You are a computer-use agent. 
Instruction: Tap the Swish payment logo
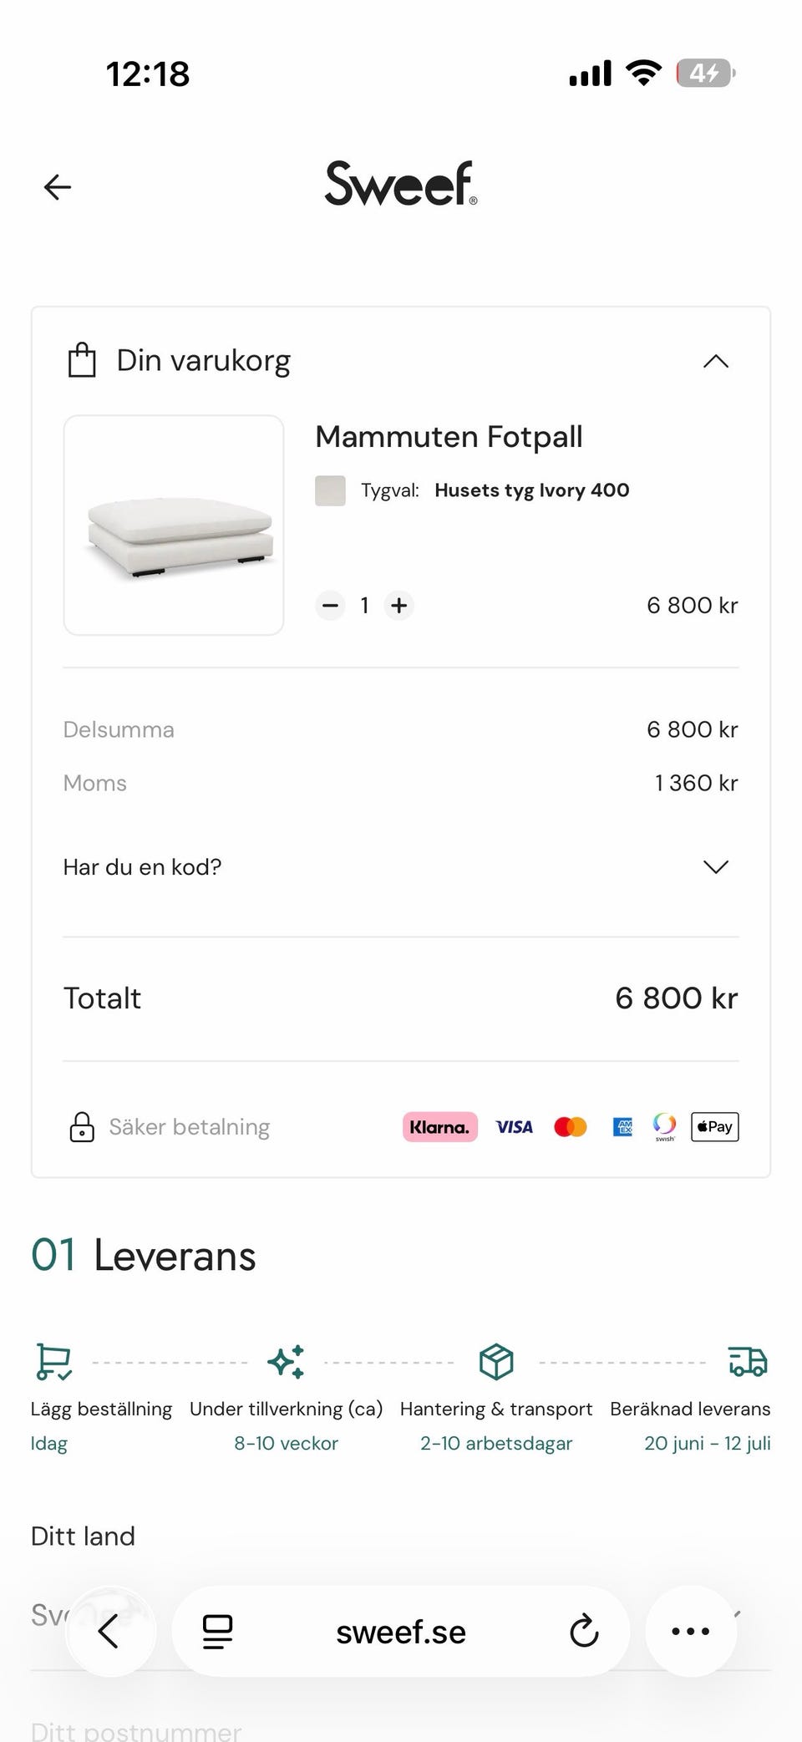pos(665,1126)
